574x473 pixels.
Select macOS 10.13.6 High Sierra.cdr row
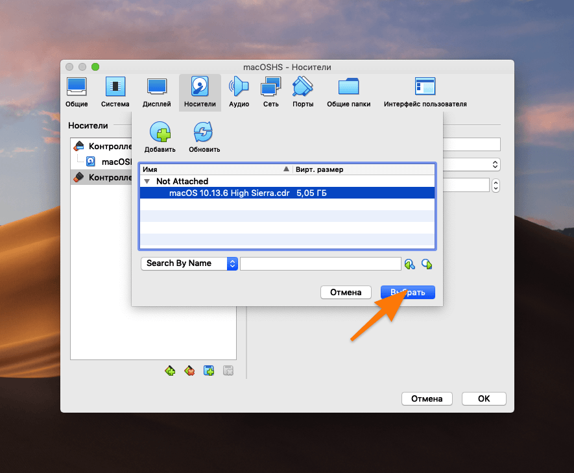(x=287, y=193)
